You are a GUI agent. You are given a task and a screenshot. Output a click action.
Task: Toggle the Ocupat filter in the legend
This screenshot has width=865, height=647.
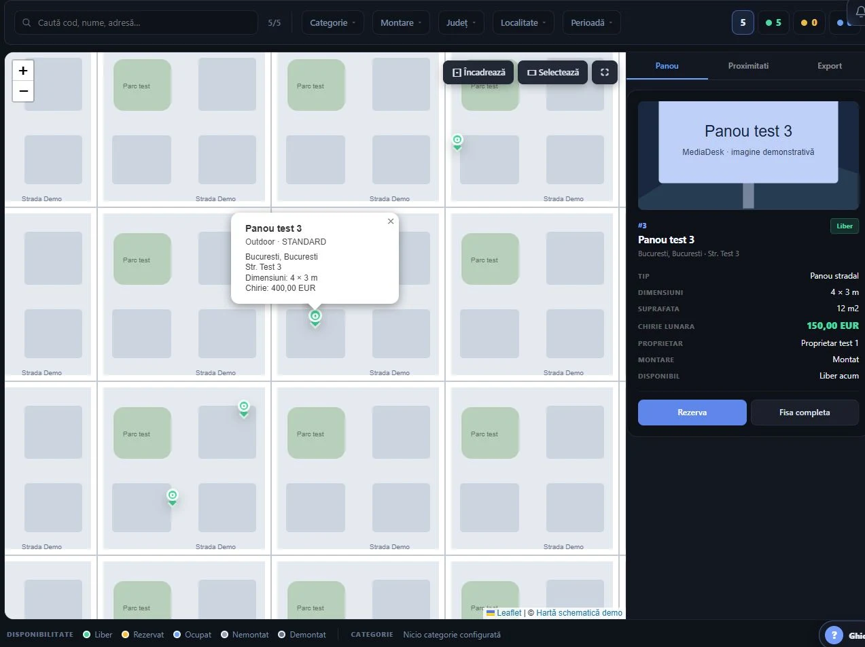pyautogui.click(x=192, y=635)
